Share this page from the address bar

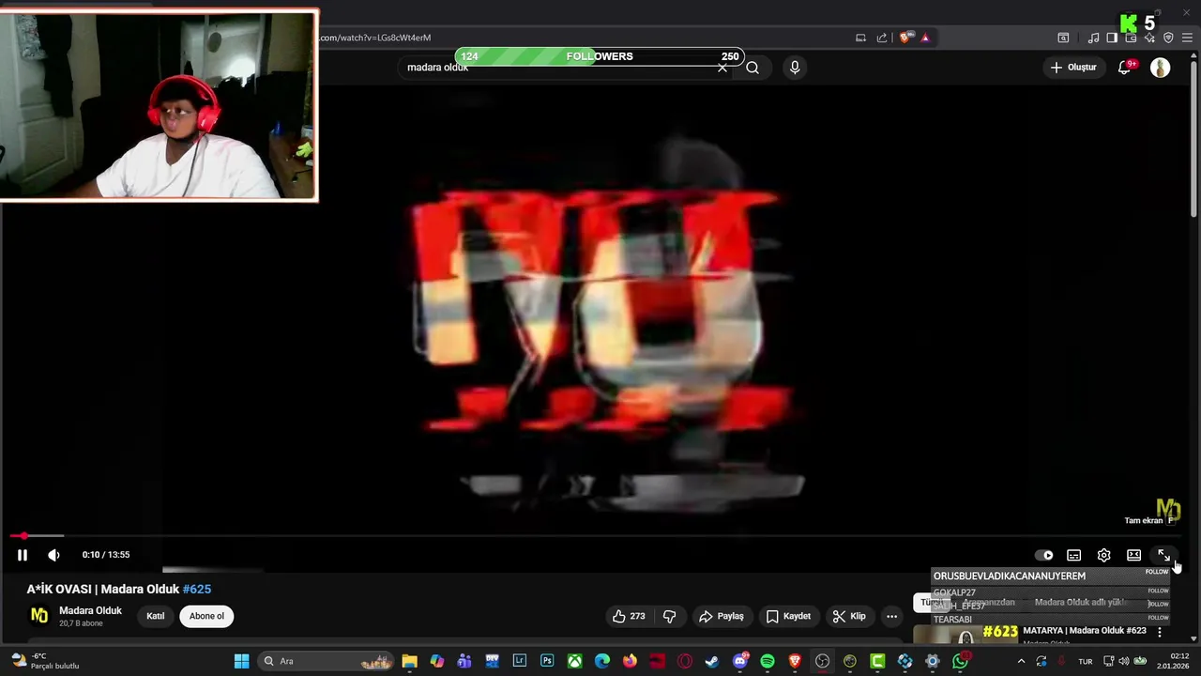[x=882, y=38]
